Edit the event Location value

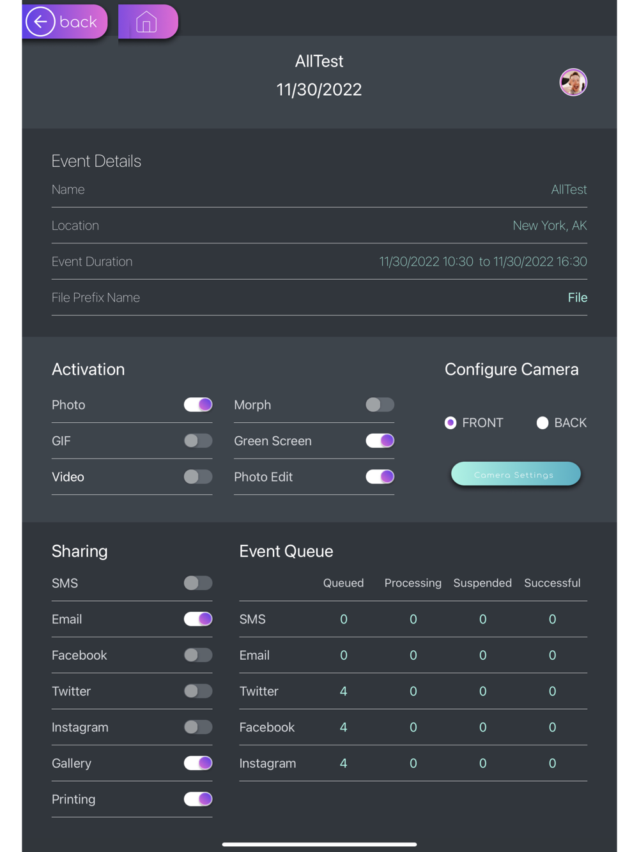[549, 225]
